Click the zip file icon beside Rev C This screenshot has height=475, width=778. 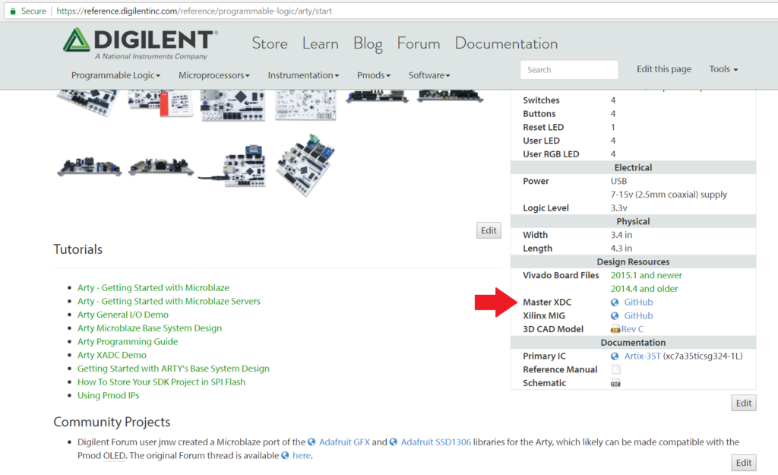click(615, 330)
